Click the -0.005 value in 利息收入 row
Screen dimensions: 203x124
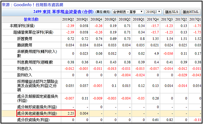83,69
